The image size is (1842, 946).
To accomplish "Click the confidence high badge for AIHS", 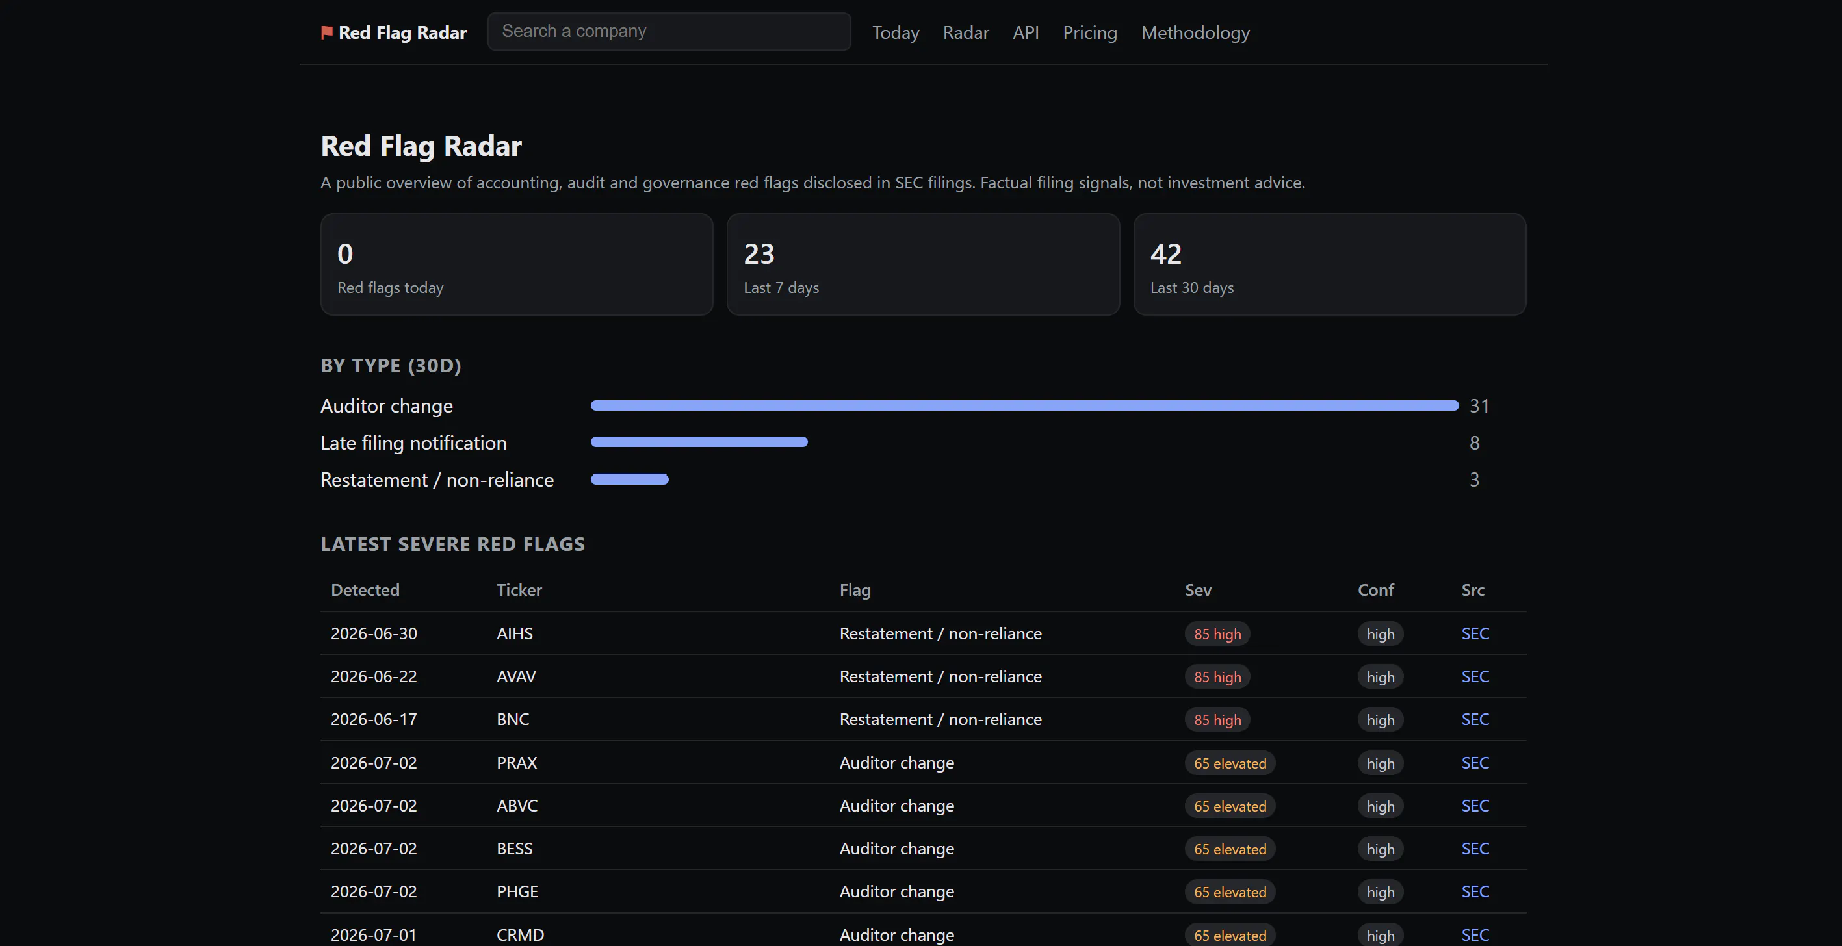I will coord(1380,634).
